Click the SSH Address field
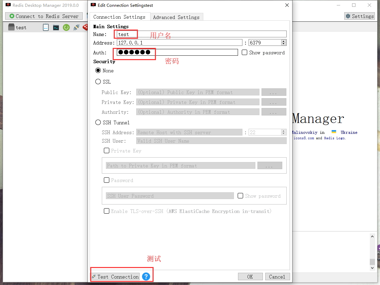The image size is (380, 285). (189, 132)
